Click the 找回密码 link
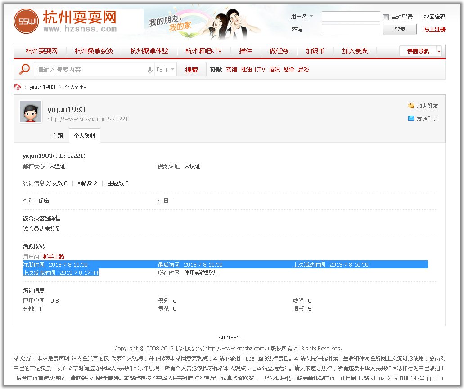 (x=434, y=17)
